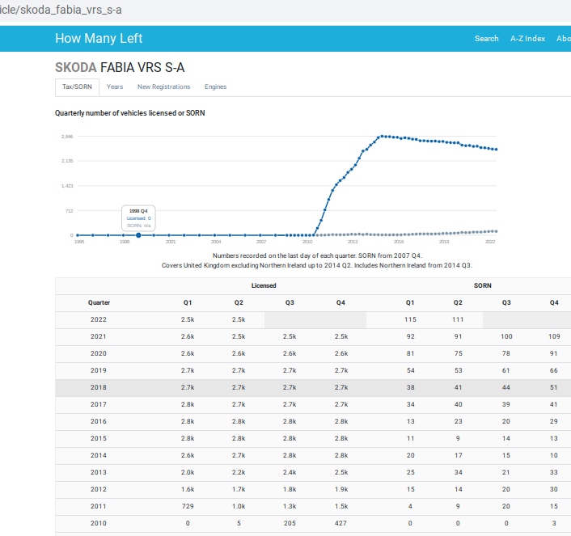This screenshot has height=536, width=571.
Task: Select the Tax/SORN tab
Action: click(x=77, y=87)
